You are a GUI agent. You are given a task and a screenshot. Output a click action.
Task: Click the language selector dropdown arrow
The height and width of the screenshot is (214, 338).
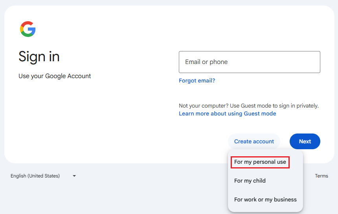(74, 176)
